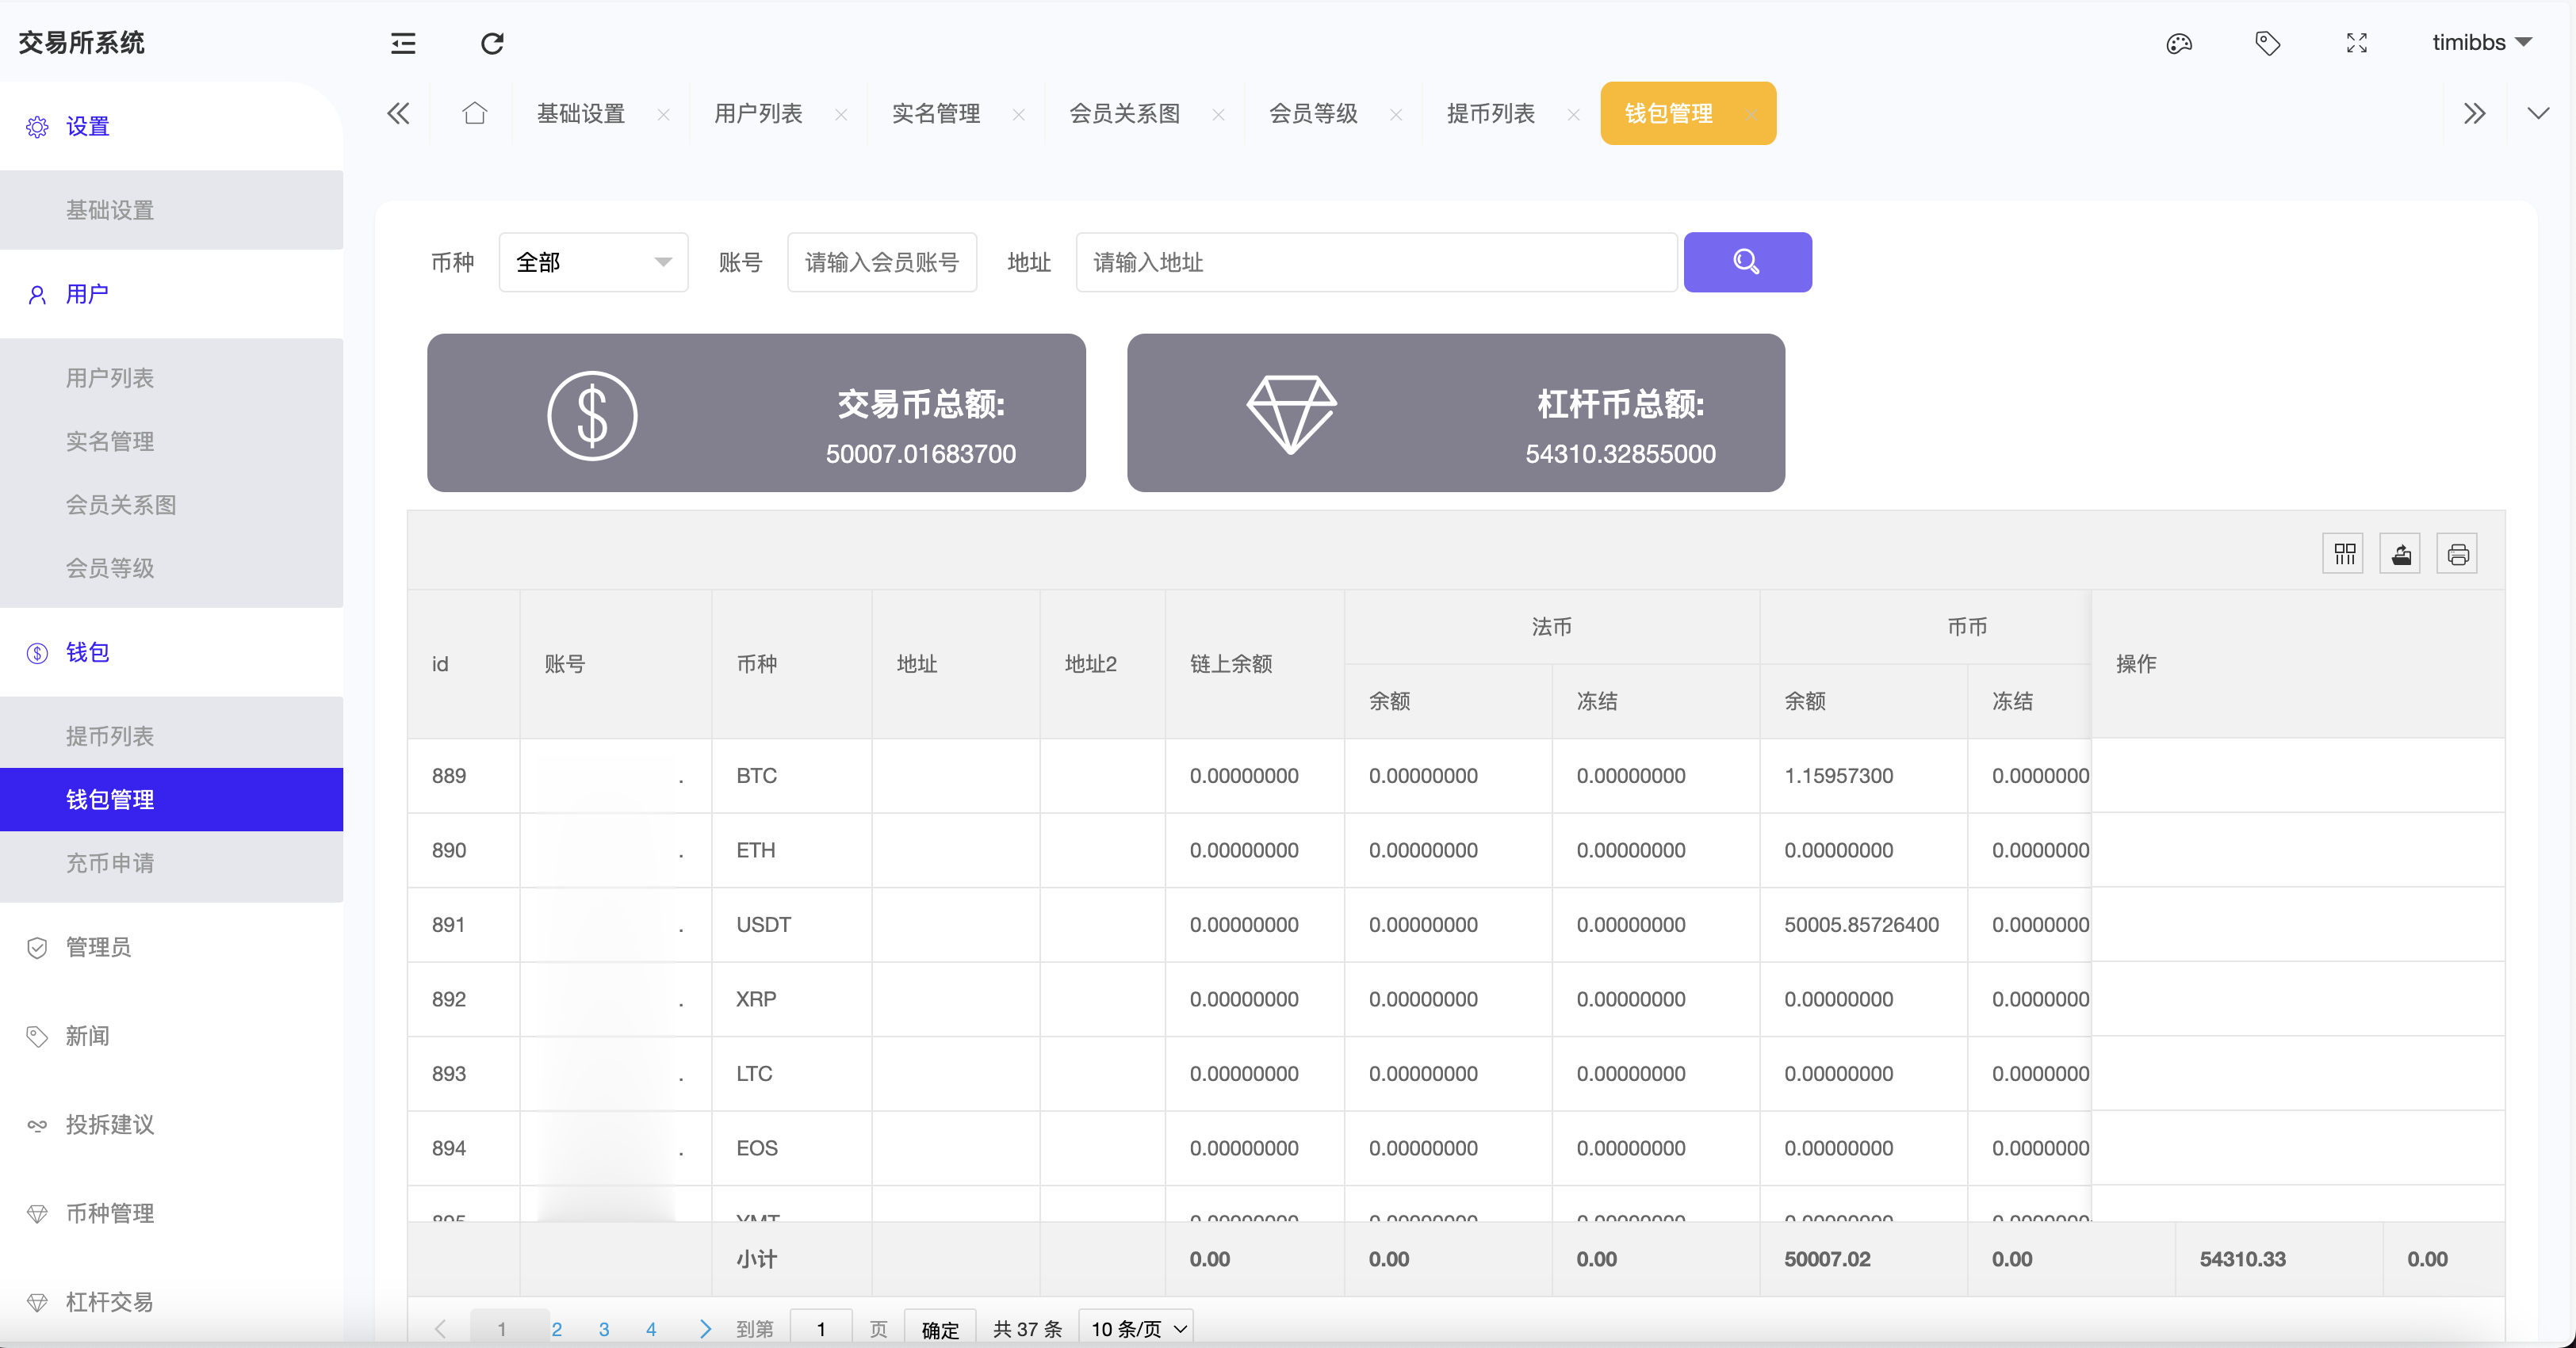Enter fullscreen mode via the expand icon
2576x1348 pixels.
point(2356,44)
